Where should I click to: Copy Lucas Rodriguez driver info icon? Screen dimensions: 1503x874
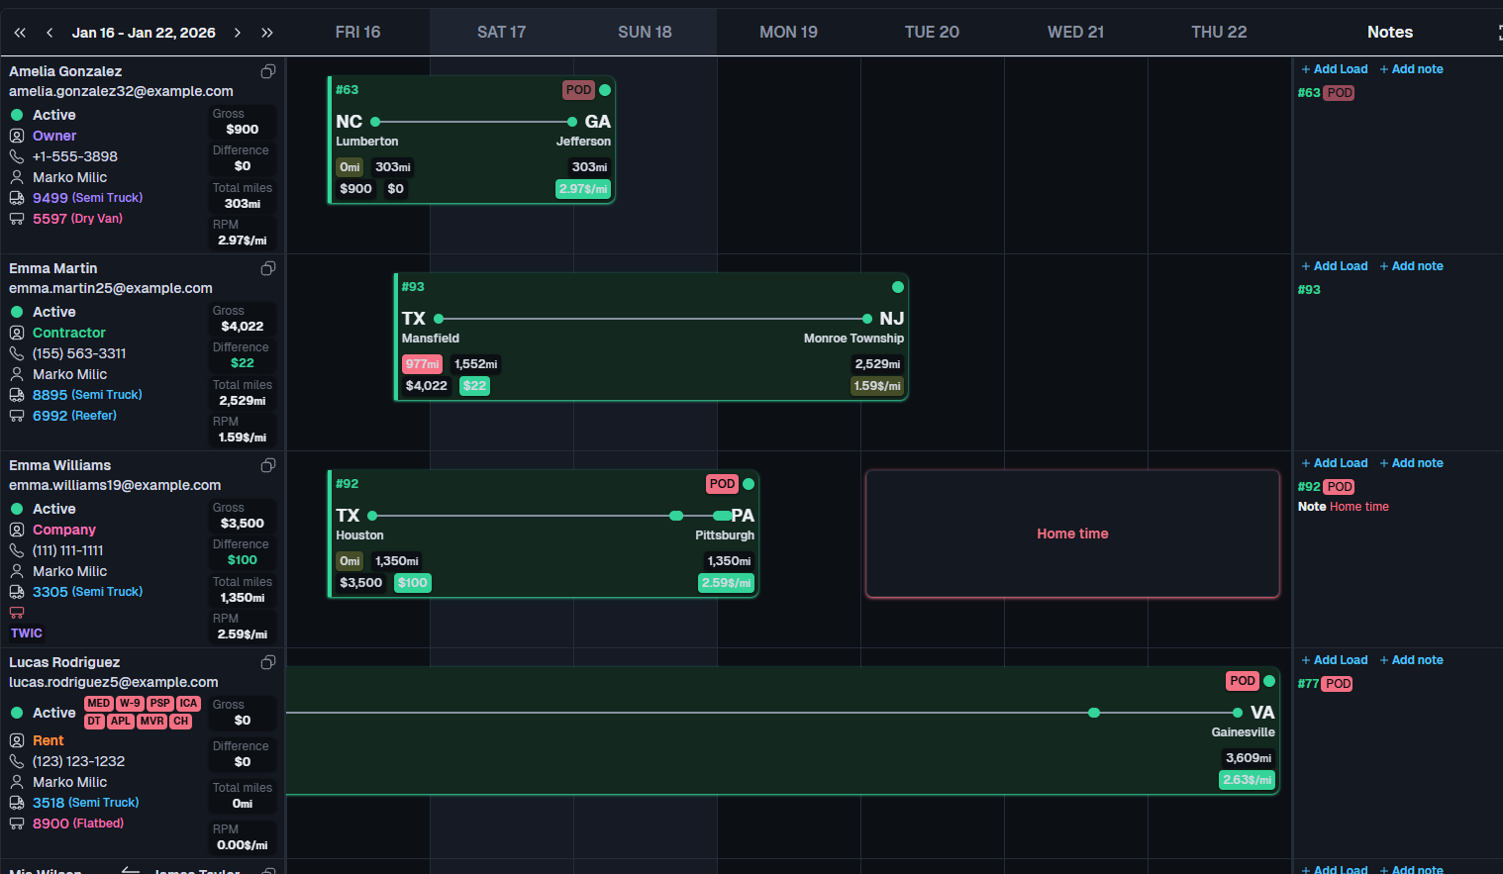268,662
